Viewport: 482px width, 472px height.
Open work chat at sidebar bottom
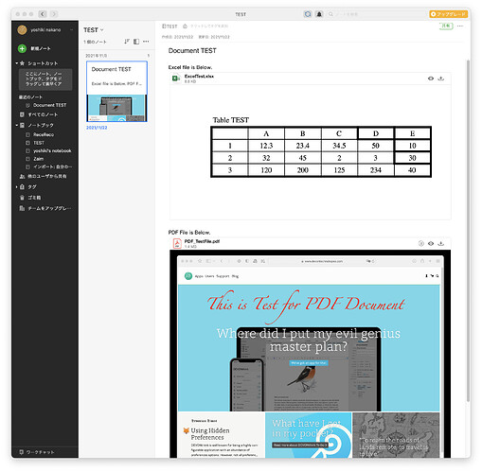[37, 452]
